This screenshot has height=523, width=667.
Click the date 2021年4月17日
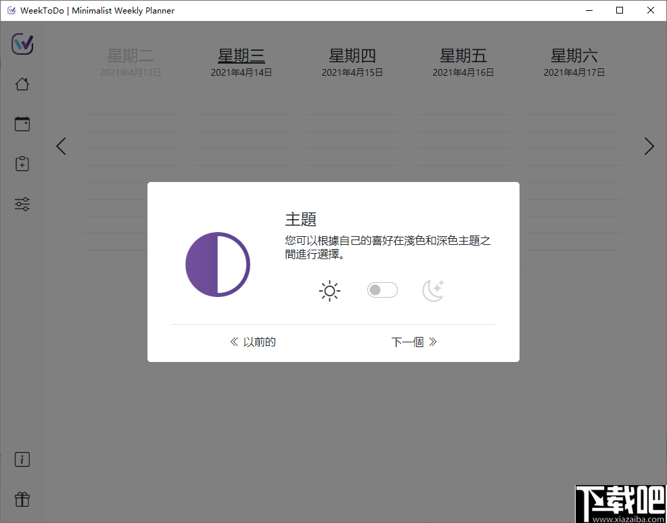pyautogui.click(x=574, y=73)
